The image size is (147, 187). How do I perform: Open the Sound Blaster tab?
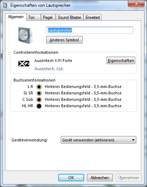[x=70, y=17]
